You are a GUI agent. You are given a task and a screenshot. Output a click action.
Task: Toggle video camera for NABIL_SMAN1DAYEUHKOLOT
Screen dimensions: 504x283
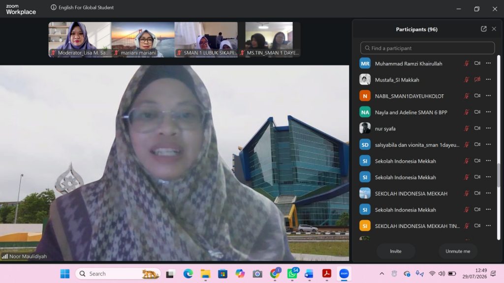click(x=477, y=96)
